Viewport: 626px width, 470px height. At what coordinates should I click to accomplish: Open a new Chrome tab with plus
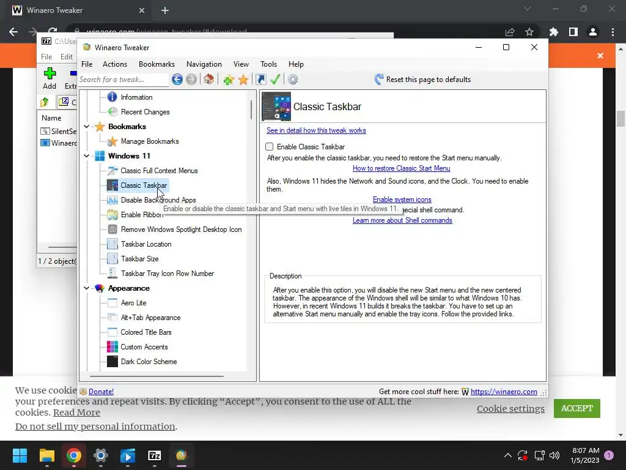165,10
